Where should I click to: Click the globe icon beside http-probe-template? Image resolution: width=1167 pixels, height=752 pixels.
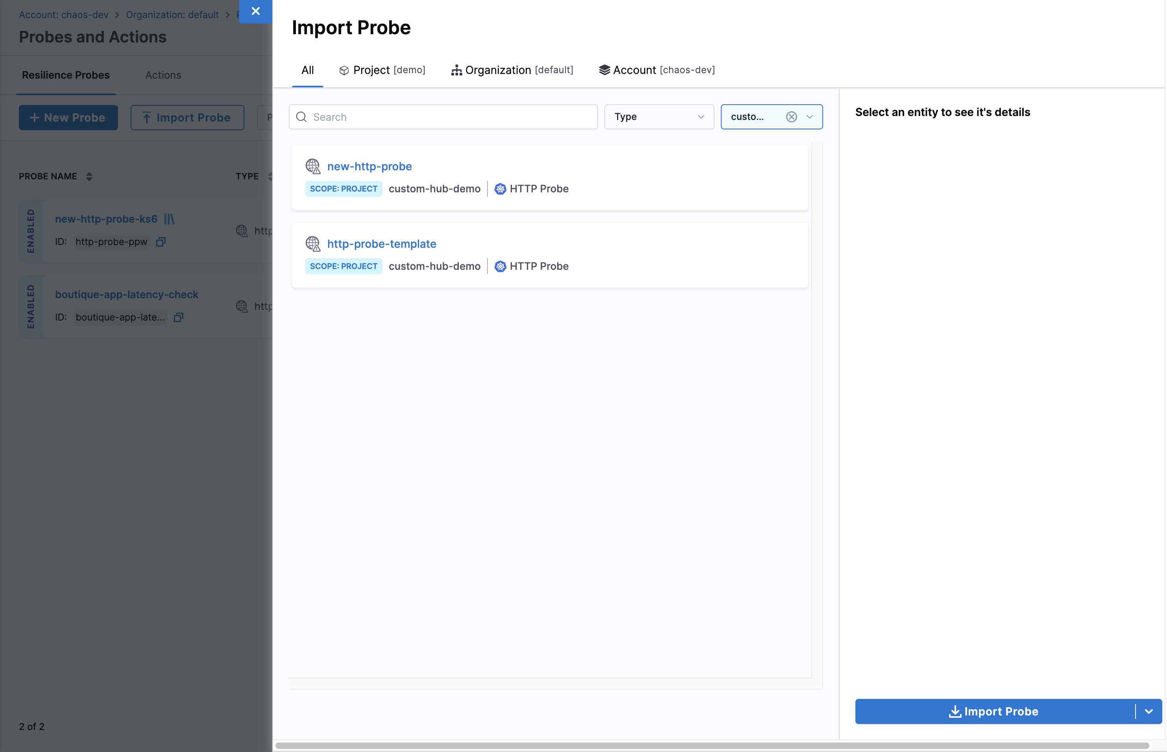click(313, 243)
